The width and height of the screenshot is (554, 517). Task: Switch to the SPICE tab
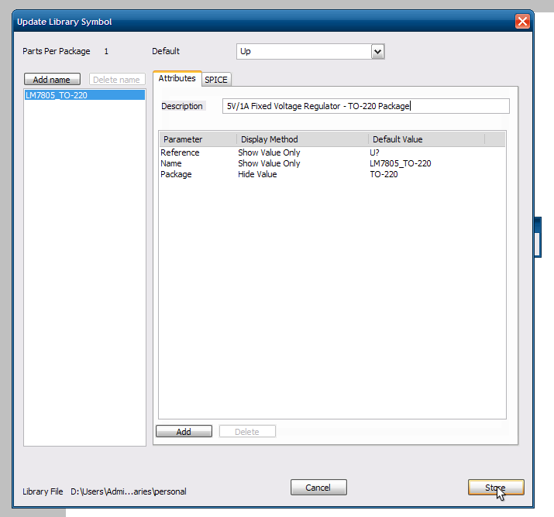click(216, 80)
